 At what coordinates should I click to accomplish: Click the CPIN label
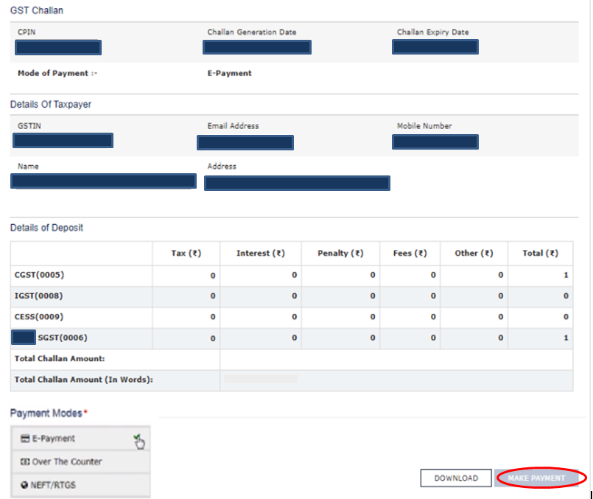[x=27, y=32]
